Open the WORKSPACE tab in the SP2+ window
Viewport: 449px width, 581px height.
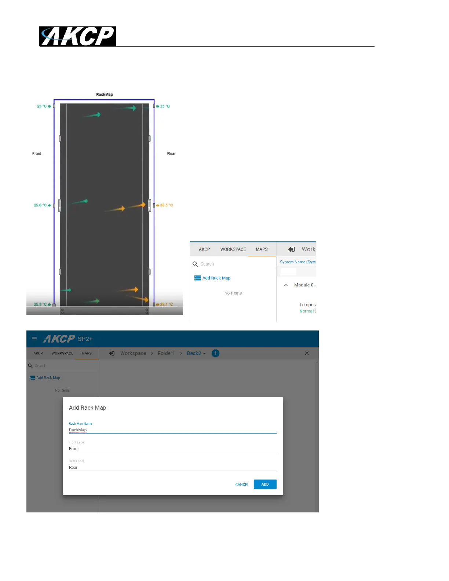pyautogui.click(x=62, y=353)
